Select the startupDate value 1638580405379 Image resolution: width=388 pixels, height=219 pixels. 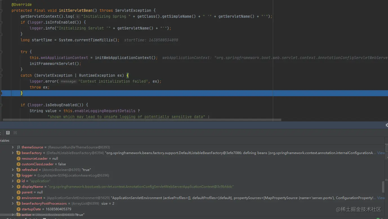[58, 209]
